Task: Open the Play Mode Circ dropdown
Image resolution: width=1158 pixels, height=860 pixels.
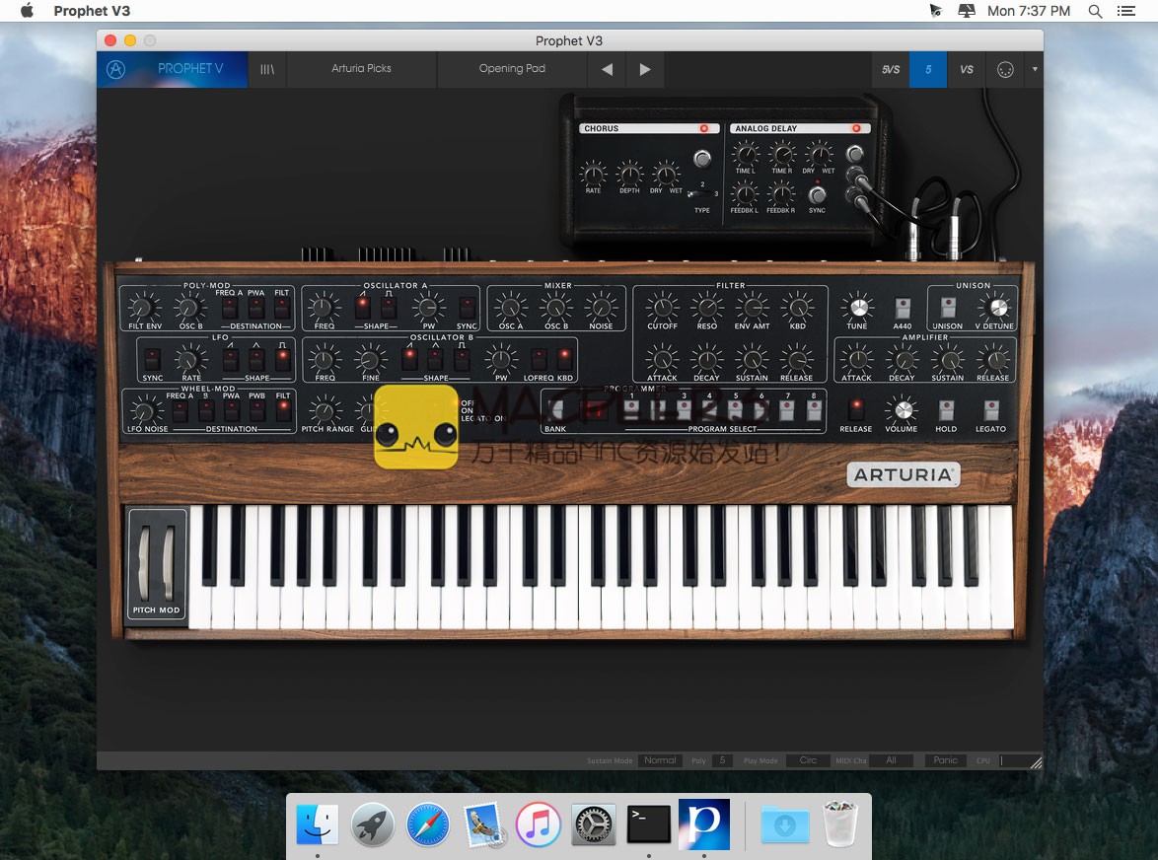Action: (808, 760)
